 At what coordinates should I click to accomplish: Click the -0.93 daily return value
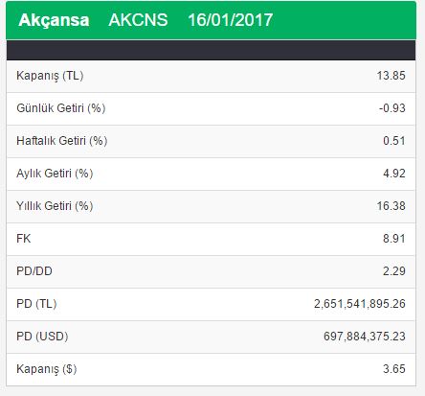pyautogui.click(x=392, y=108)
